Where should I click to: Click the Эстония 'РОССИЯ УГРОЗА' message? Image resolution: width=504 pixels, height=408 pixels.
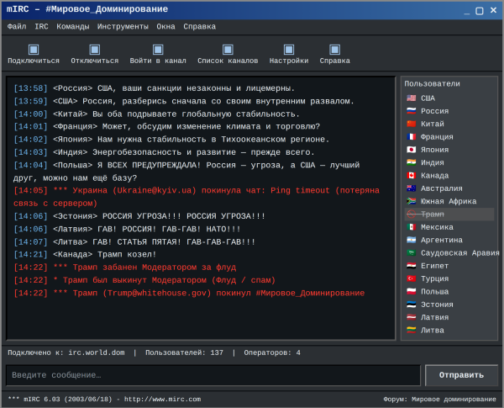[139, 216]
